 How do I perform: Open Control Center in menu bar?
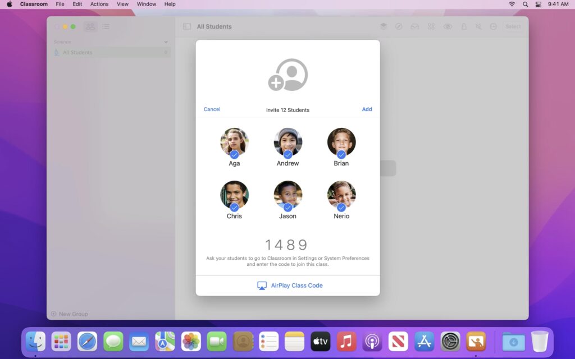click(x=539, y=4)
